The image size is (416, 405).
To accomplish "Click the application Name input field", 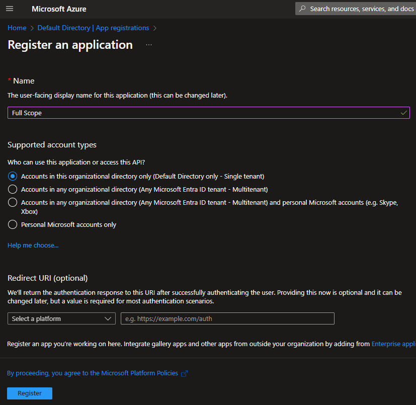I will (201, 113).
